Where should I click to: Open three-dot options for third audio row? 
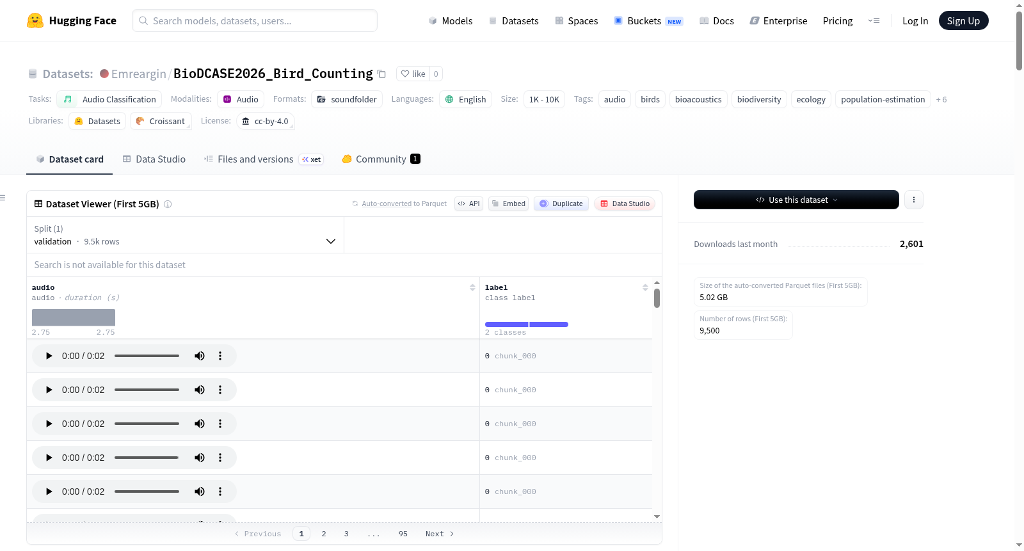coord(220,424)
